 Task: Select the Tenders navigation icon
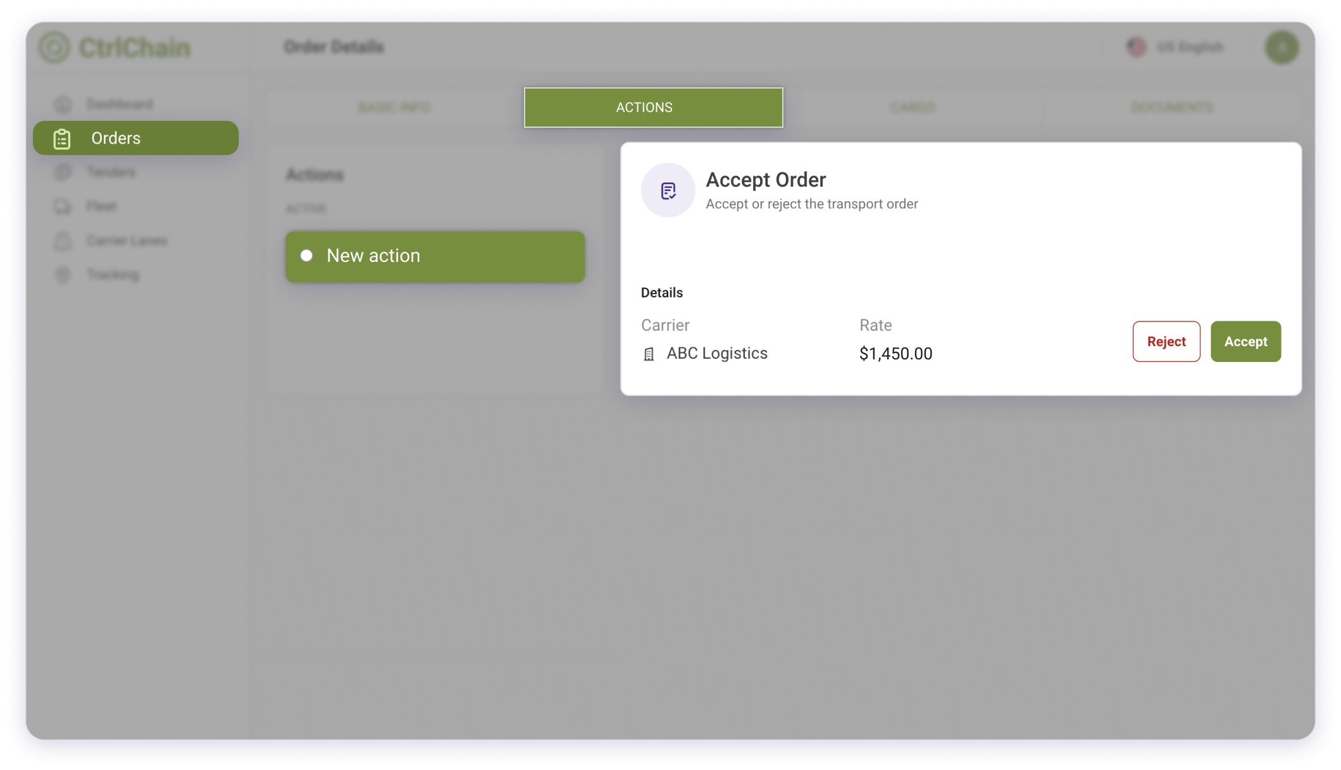(x=63, y=172)
